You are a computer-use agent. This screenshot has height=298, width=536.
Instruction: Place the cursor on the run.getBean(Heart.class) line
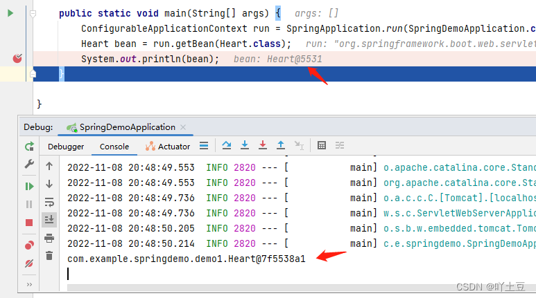[x=186, y=44]
